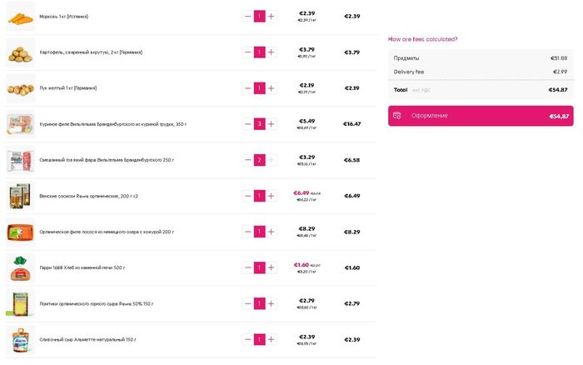Image resolution: width=583 pixels, height=365 pixels.
Task: Click the checkout button showing €54,87
Action: pos(481,116)
